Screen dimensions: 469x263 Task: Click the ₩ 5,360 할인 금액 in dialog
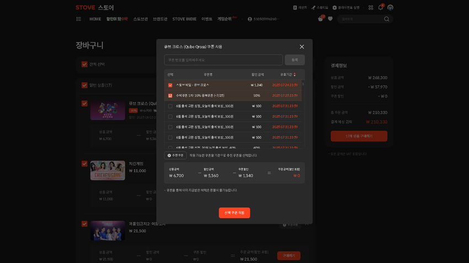click(211, 176)
